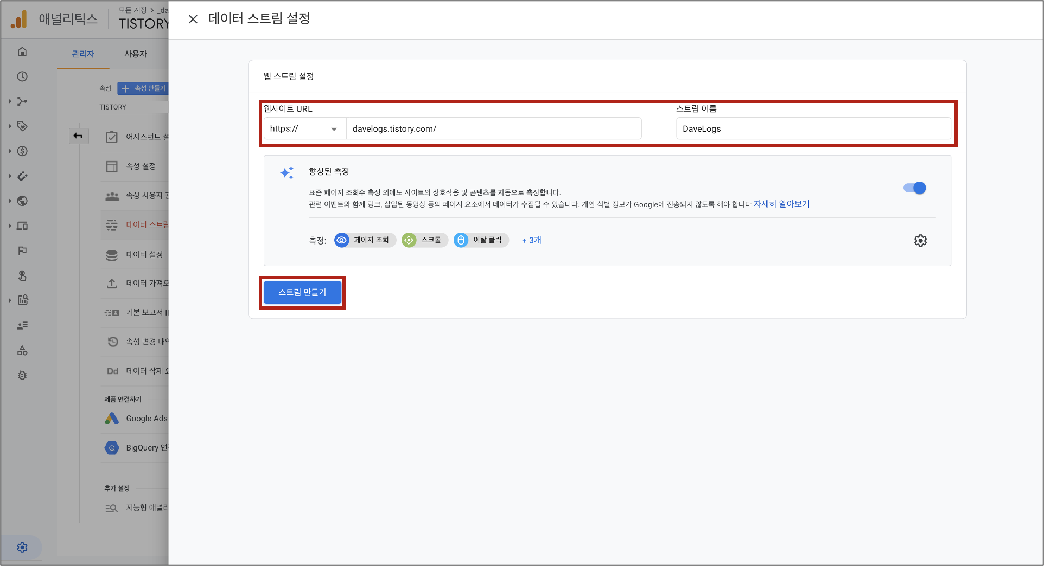The height and width of the screenshot is (566, 1044).
Task: Click the BigQuery hexagon icon
Action: (x=112, y=448)
